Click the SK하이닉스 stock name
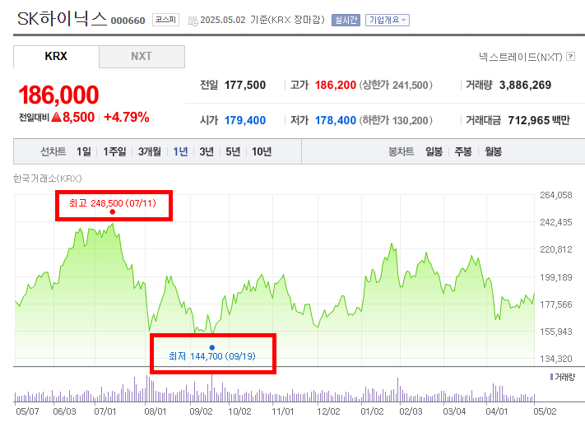The image size is (585, 427). [62, 19]
